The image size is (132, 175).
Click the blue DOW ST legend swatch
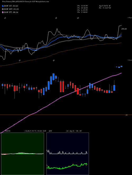(x=3, y=6)
